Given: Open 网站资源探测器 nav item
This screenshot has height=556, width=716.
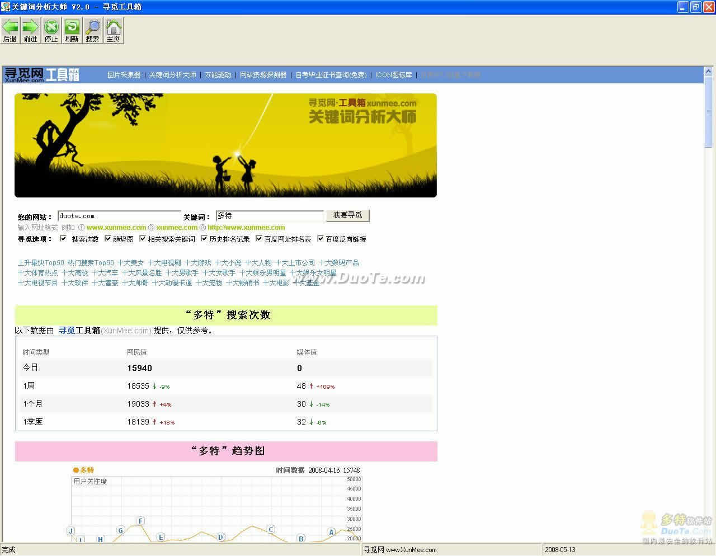Looking at the screenshot, I should pos(263,74).
